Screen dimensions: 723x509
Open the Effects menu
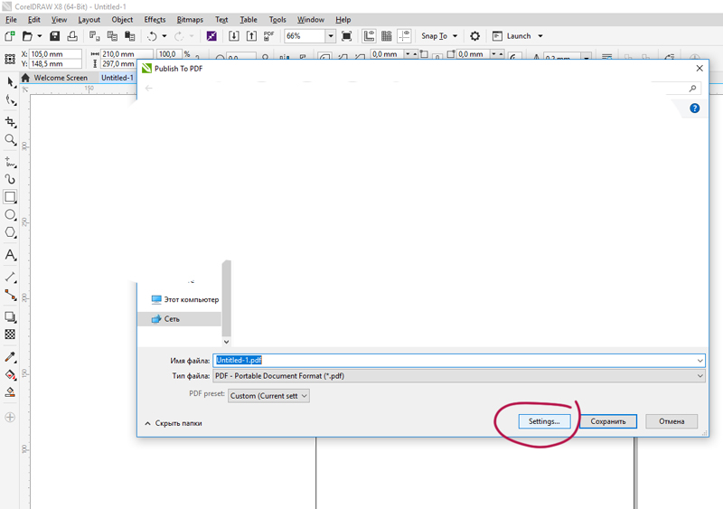pyautogui.click(x=155, y=19)
